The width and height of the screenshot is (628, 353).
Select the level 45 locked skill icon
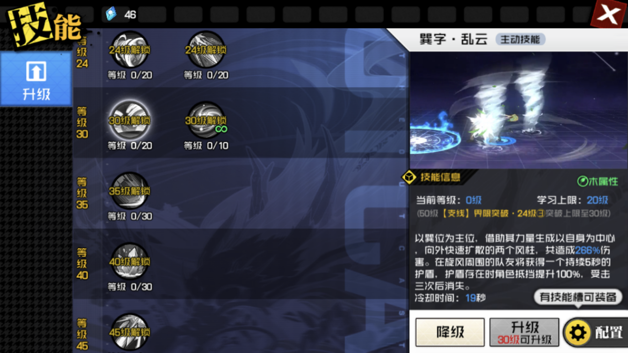pyautogui.click(x=130, y=332)
